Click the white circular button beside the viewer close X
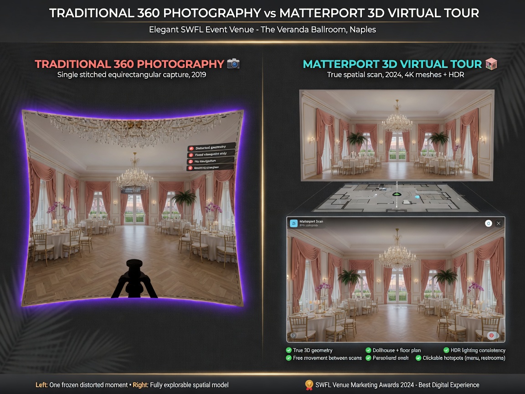525x394 pixels. (x=489, y=223)
